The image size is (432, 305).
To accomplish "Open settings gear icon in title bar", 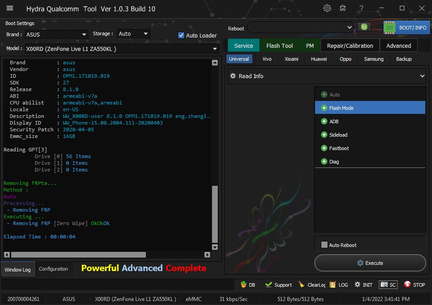I will click(327, 8).
